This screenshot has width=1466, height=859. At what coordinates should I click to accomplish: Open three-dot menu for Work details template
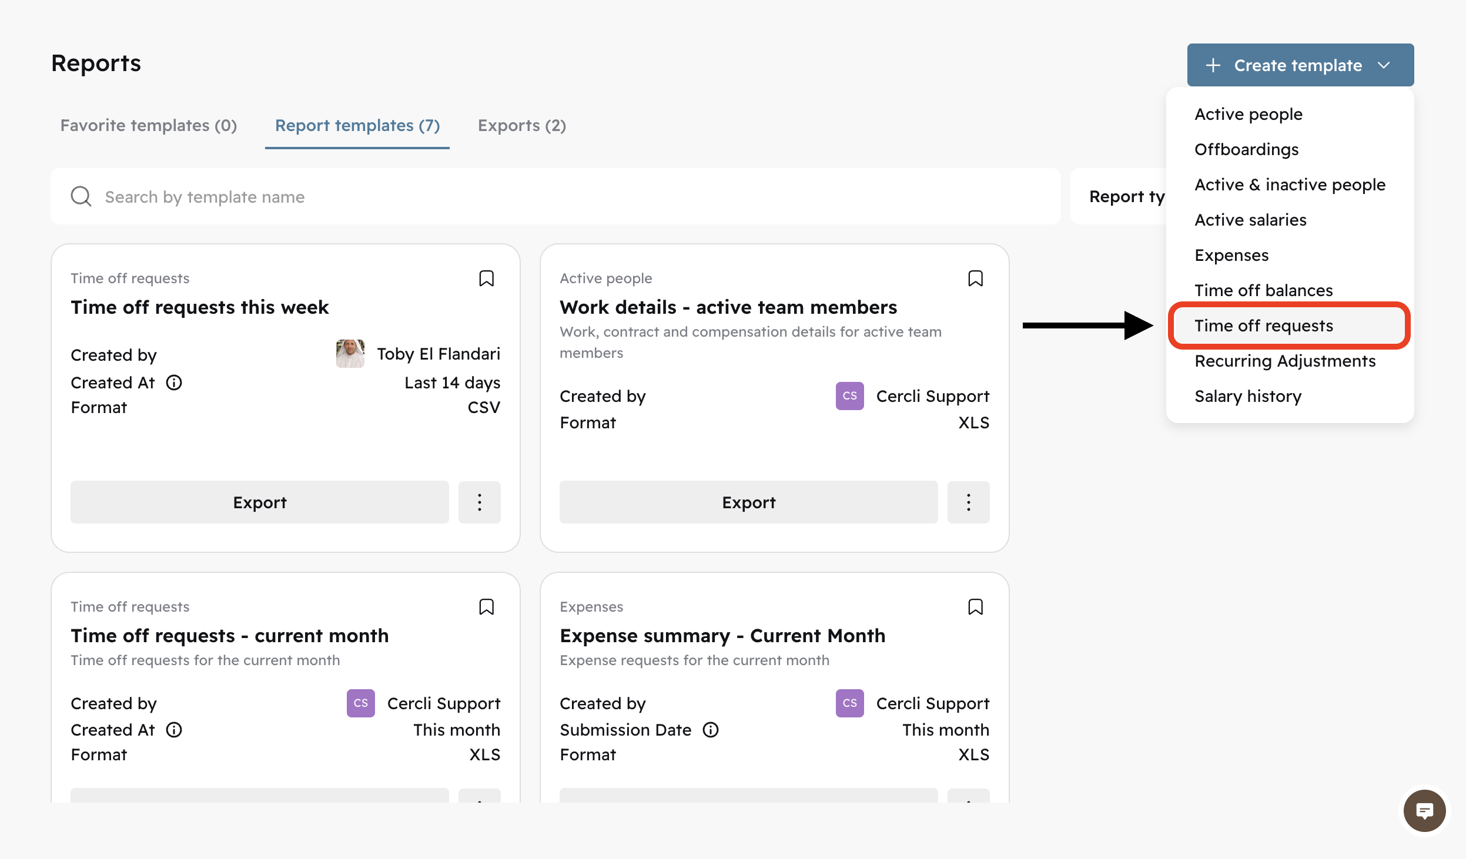[968, 502]
